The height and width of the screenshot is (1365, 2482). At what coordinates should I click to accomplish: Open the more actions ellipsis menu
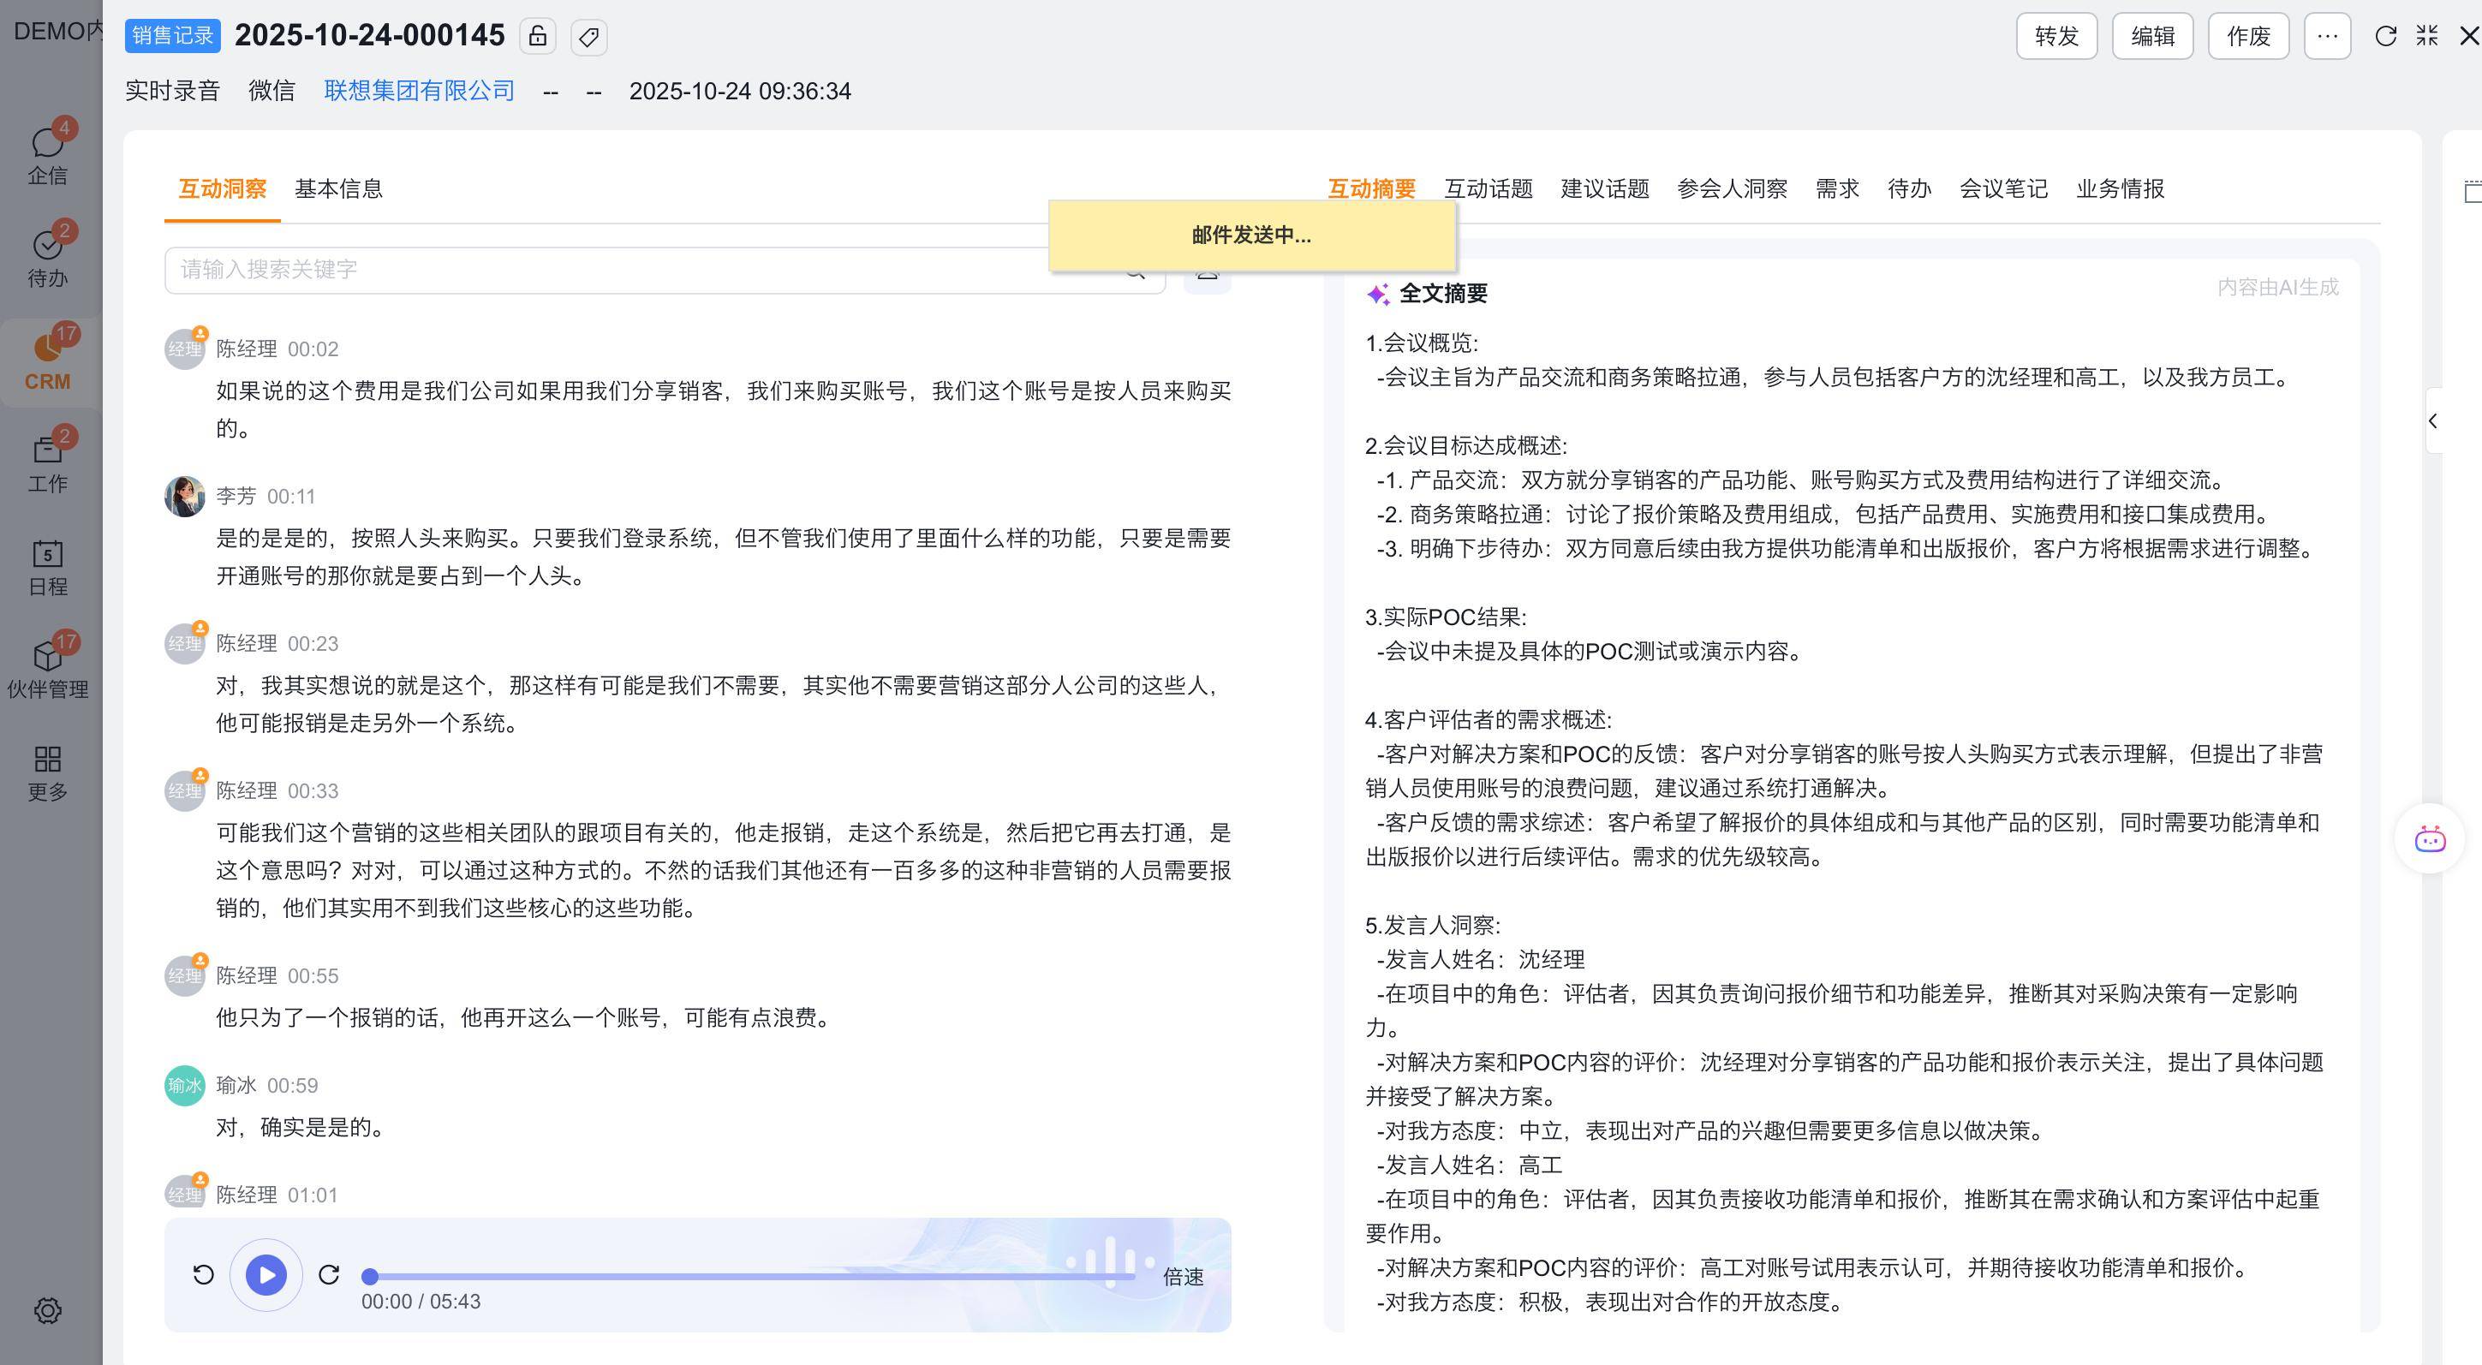2327,37
